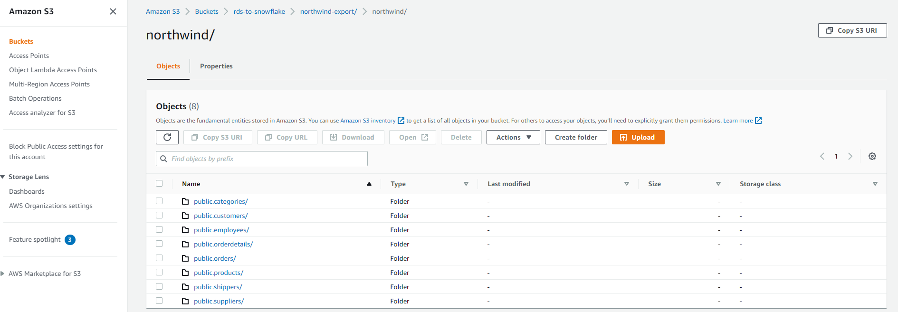The height and width of the screenshot is (312, 898).
Task: Click the orange Upload button
Action: (638, 137)
